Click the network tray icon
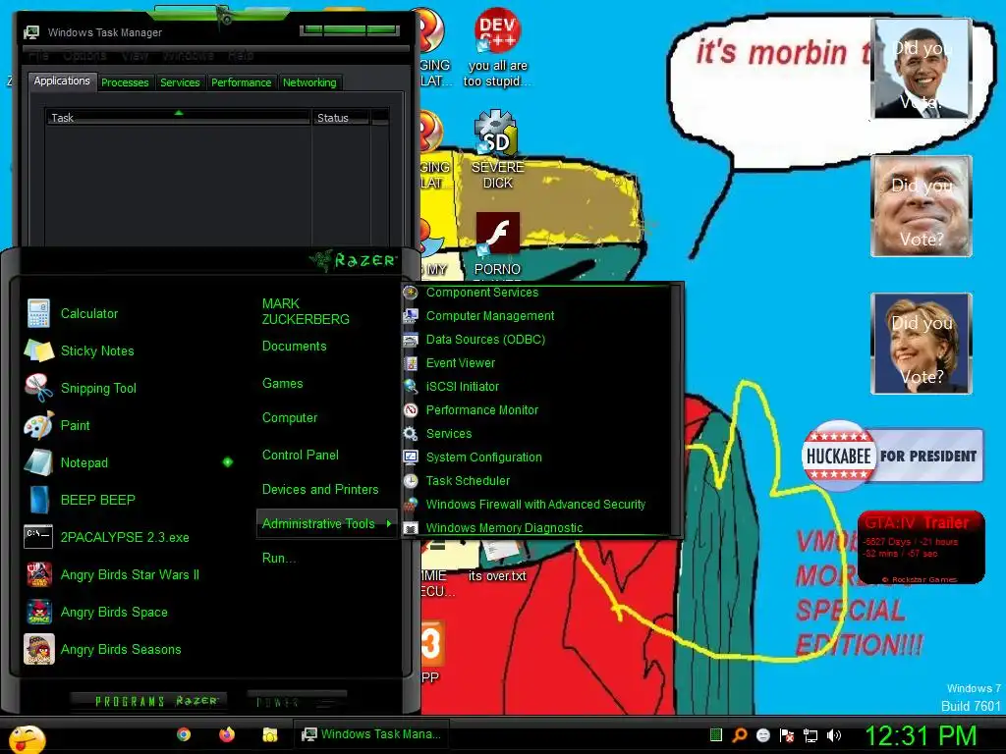The height and width of the screenshot is (754, 1006). pos(810,735)
